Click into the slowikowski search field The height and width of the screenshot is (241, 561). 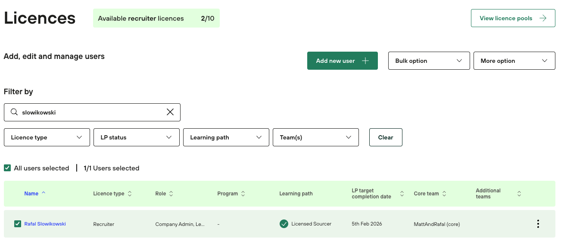90,112
